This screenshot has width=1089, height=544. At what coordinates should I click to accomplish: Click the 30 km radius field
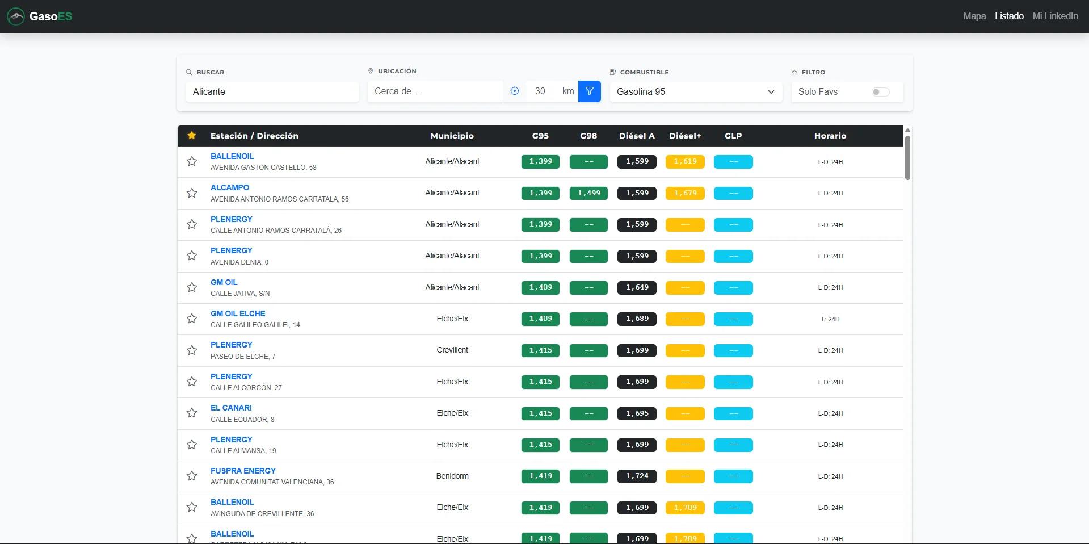[x=540, y=91]
